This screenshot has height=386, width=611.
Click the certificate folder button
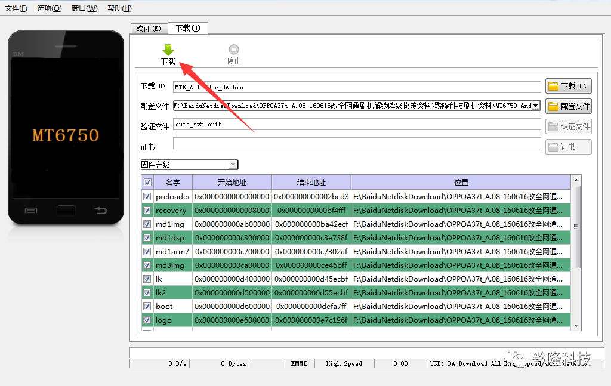click(x=569, y=147)
